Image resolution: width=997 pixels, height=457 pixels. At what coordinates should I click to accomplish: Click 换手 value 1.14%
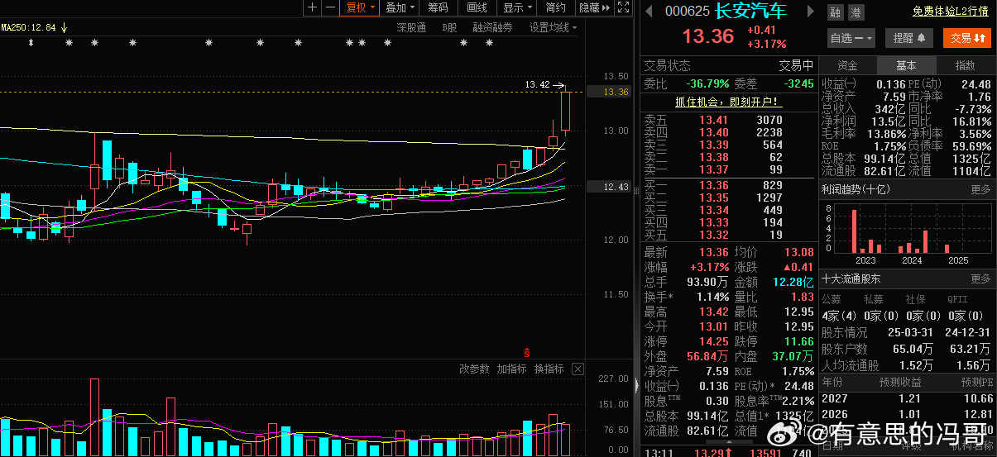pos(712,298)
